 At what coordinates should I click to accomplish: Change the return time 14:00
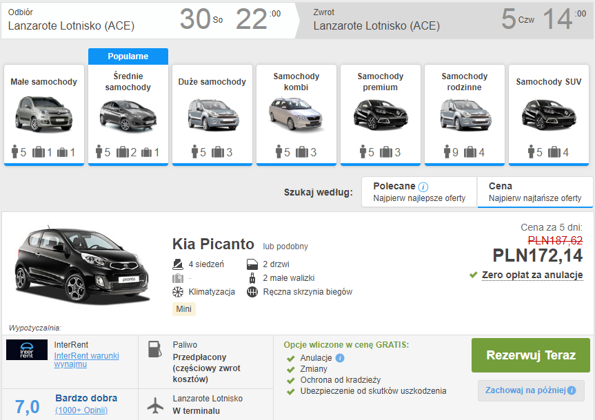pos(564,19)
